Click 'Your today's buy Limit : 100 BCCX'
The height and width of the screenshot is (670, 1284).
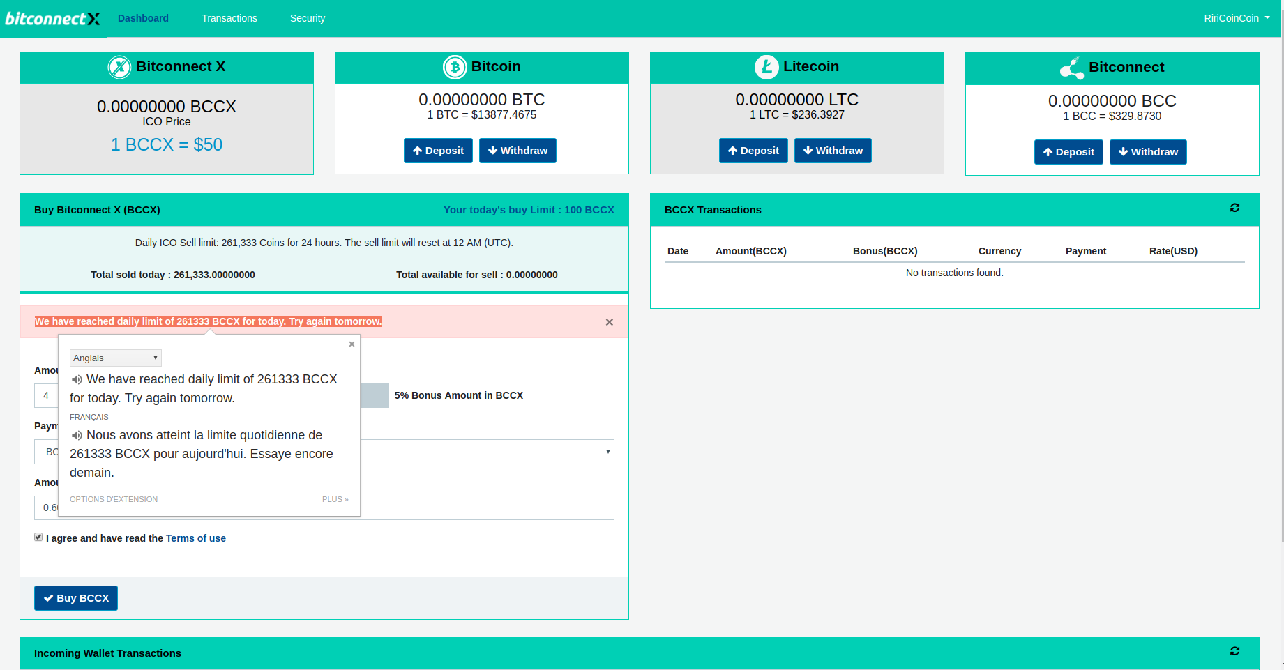pyautogui.click(x=529, y=210)
